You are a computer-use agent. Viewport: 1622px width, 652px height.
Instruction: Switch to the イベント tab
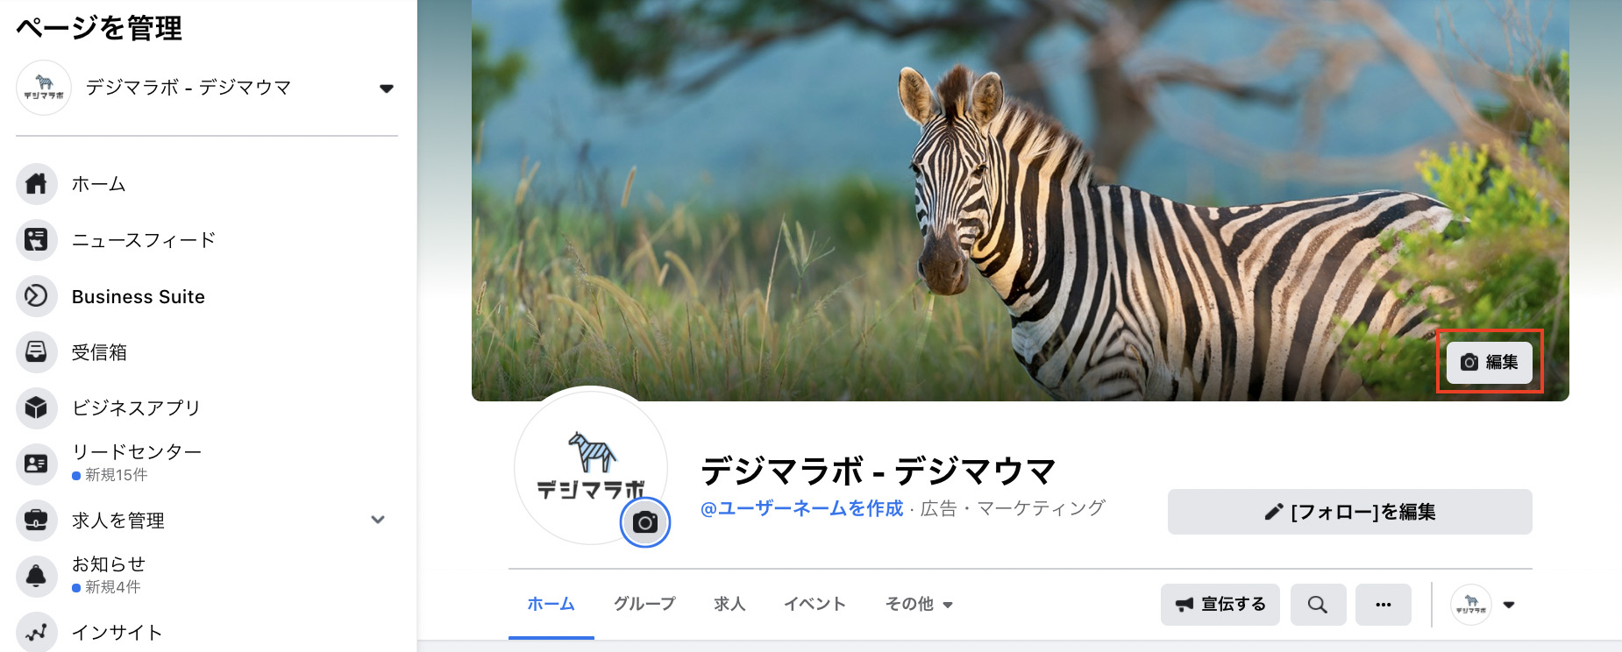coord(815,604)
